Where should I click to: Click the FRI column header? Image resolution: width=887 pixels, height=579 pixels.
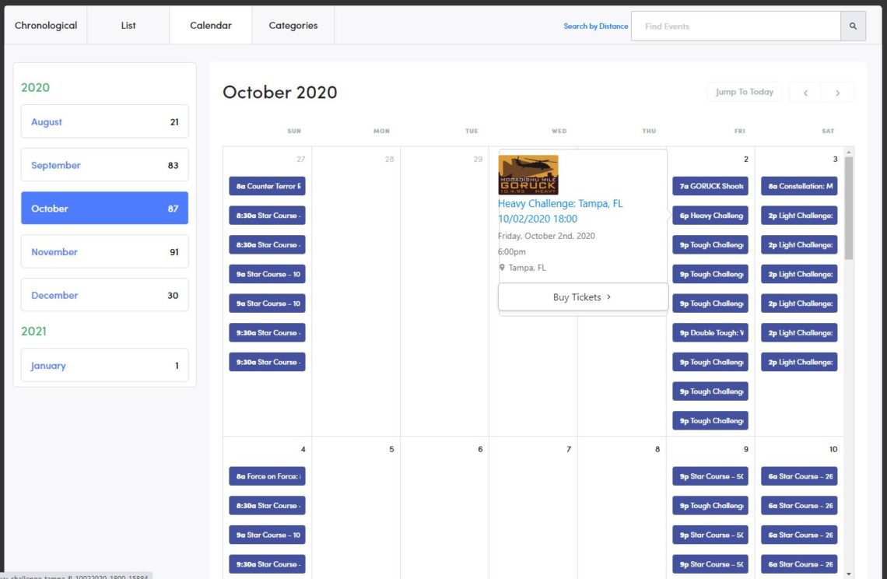tap(740, 131)
